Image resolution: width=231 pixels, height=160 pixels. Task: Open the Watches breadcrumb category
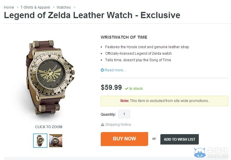(x=64, y=7)
